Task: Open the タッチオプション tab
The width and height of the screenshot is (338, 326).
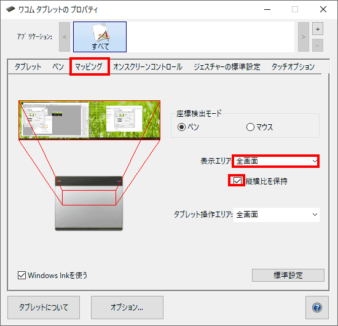Action: tap(293, 66)
